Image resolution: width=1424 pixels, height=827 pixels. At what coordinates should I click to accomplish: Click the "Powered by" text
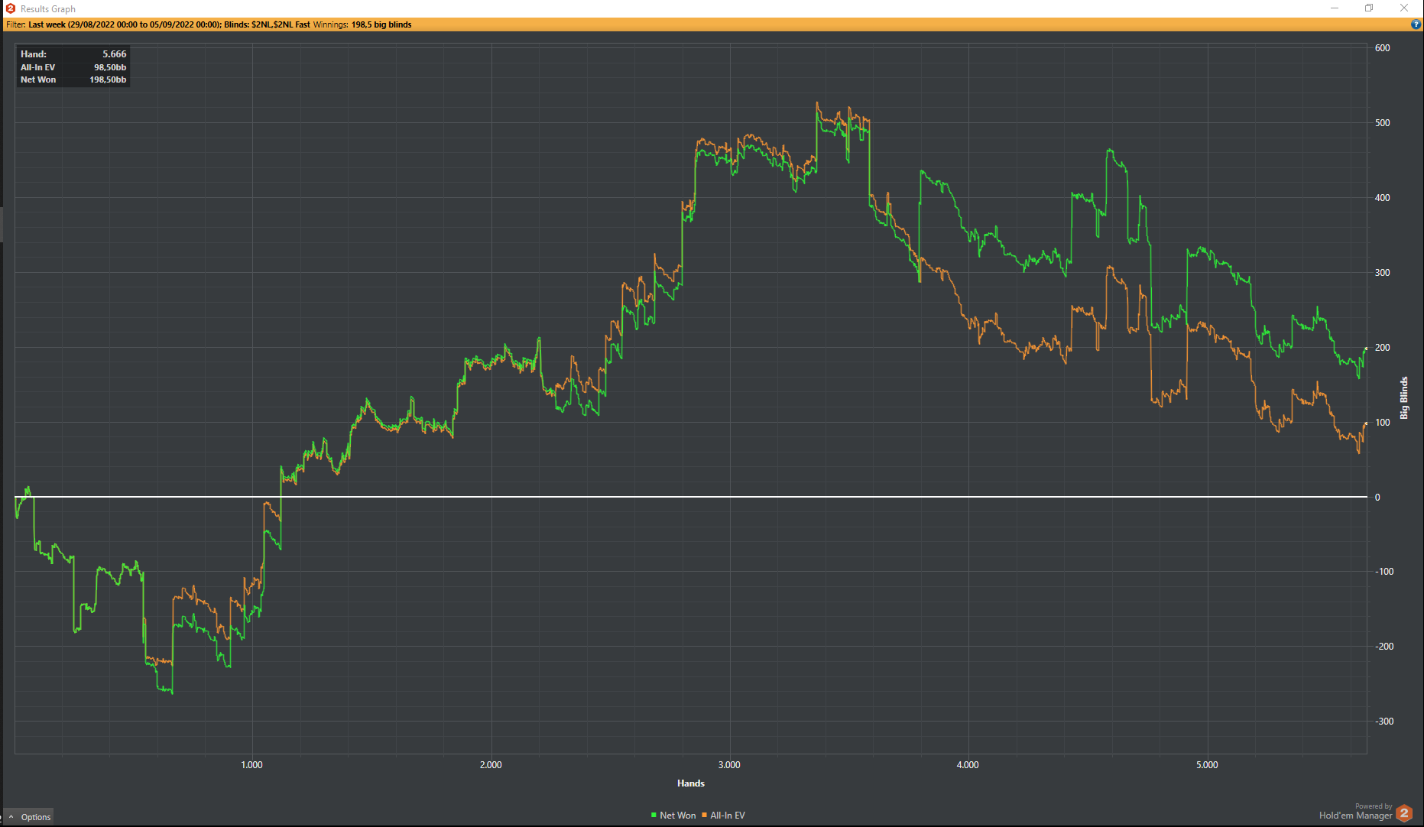[x=1374, y=806]
